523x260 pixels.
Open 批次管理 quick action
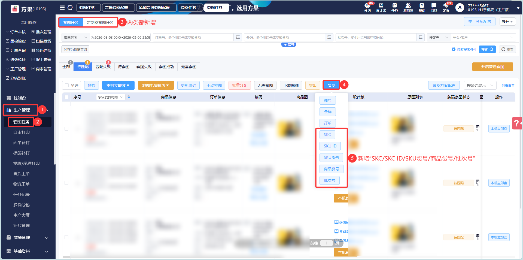point(41,32)
